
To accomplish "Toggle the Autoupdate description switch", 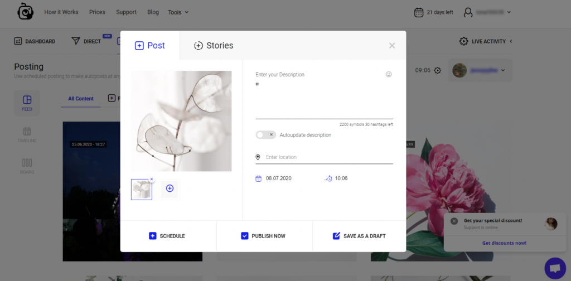I will [x=265, y=135].
